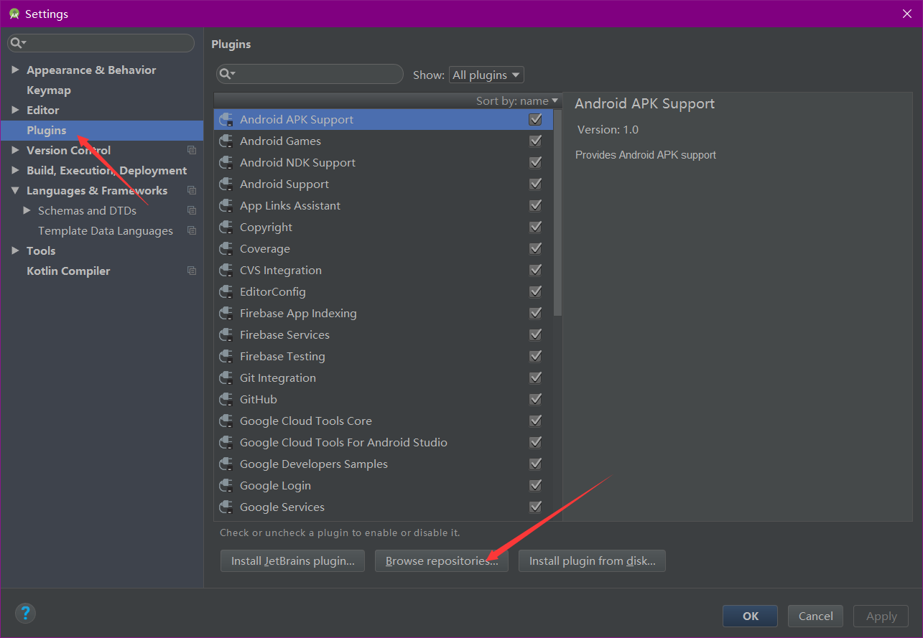Uncheck the Android Games plugin

click(535, 141)
